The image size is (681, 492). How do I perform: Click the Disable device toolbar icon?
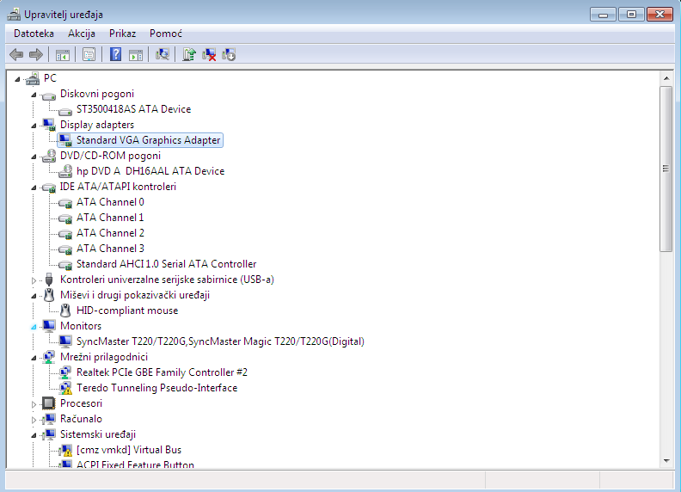[229, 54]
